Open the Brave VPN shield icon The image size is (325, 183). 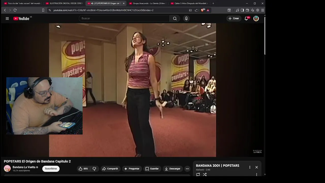pyautogui.click(x=257, y=10)
